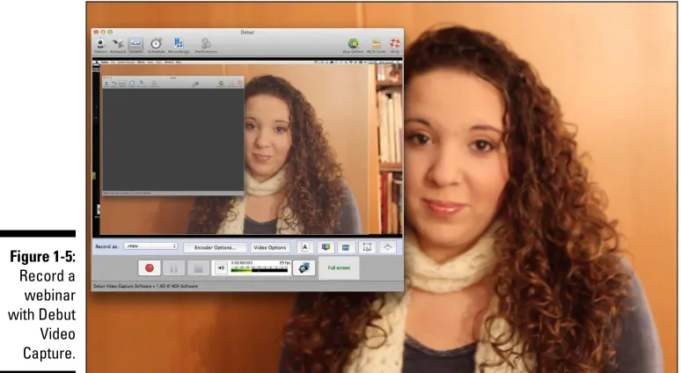Click the Full screen indicator

[x=339, y=268]
